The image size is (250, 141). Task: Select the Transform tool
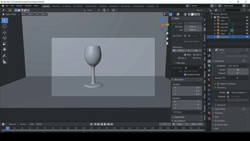tap(5, 49)
